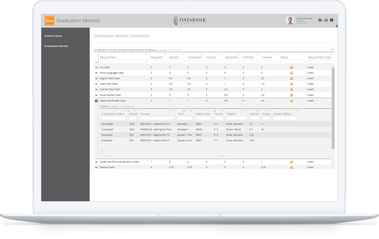Click the Ordered label in the Details panel
The image size is (379, 239).
pyautogui.click(x=127, y=106)
